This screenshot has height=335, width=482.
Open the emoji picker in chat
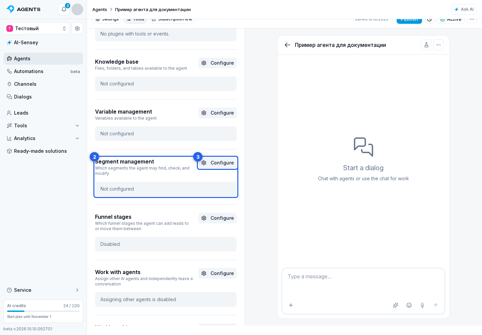(409, 305)
